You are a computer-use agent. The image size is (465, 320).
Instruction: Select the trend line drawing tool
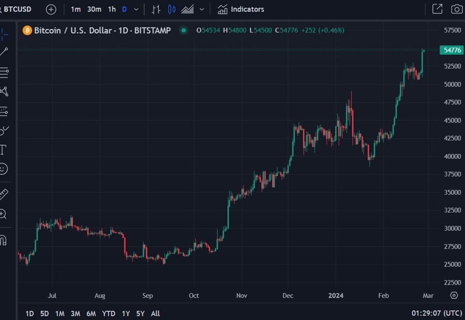[4, 52]
